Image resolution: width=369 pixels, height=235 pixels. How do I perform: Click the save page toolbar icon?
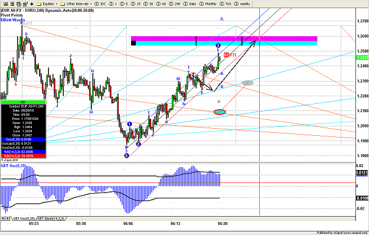(x=12, y=4)
